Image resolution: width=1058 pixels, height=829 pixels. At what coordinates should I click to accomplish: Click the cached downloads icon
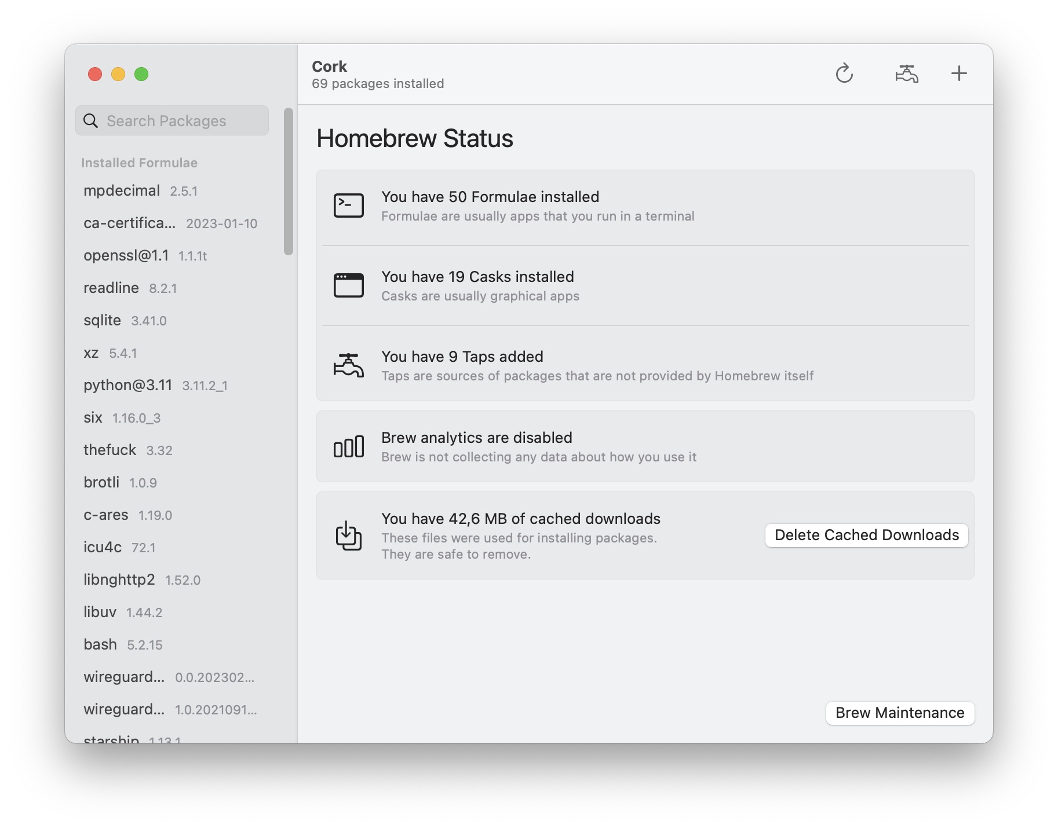349,535
